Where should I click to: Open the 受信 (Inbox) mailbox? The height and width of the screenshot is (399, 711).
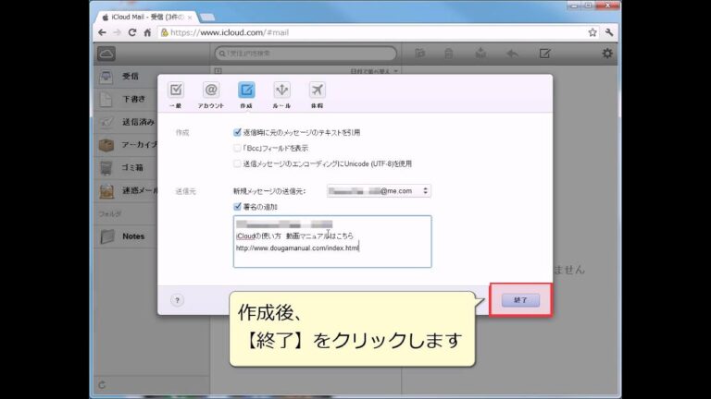(x=126, y=77)
